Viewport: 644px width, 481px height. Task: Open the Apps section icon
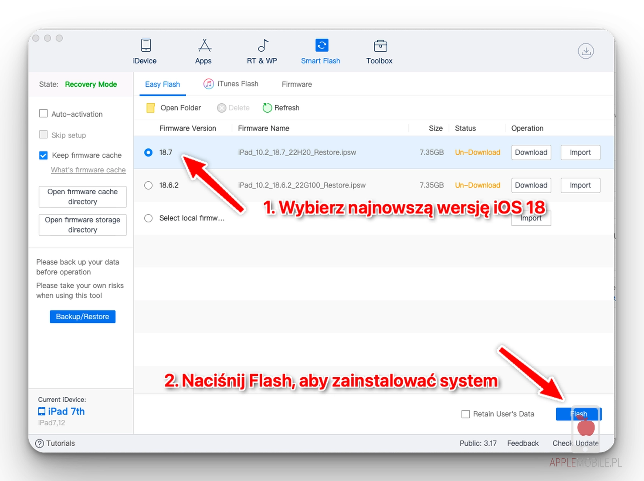[x=204, y=45]
